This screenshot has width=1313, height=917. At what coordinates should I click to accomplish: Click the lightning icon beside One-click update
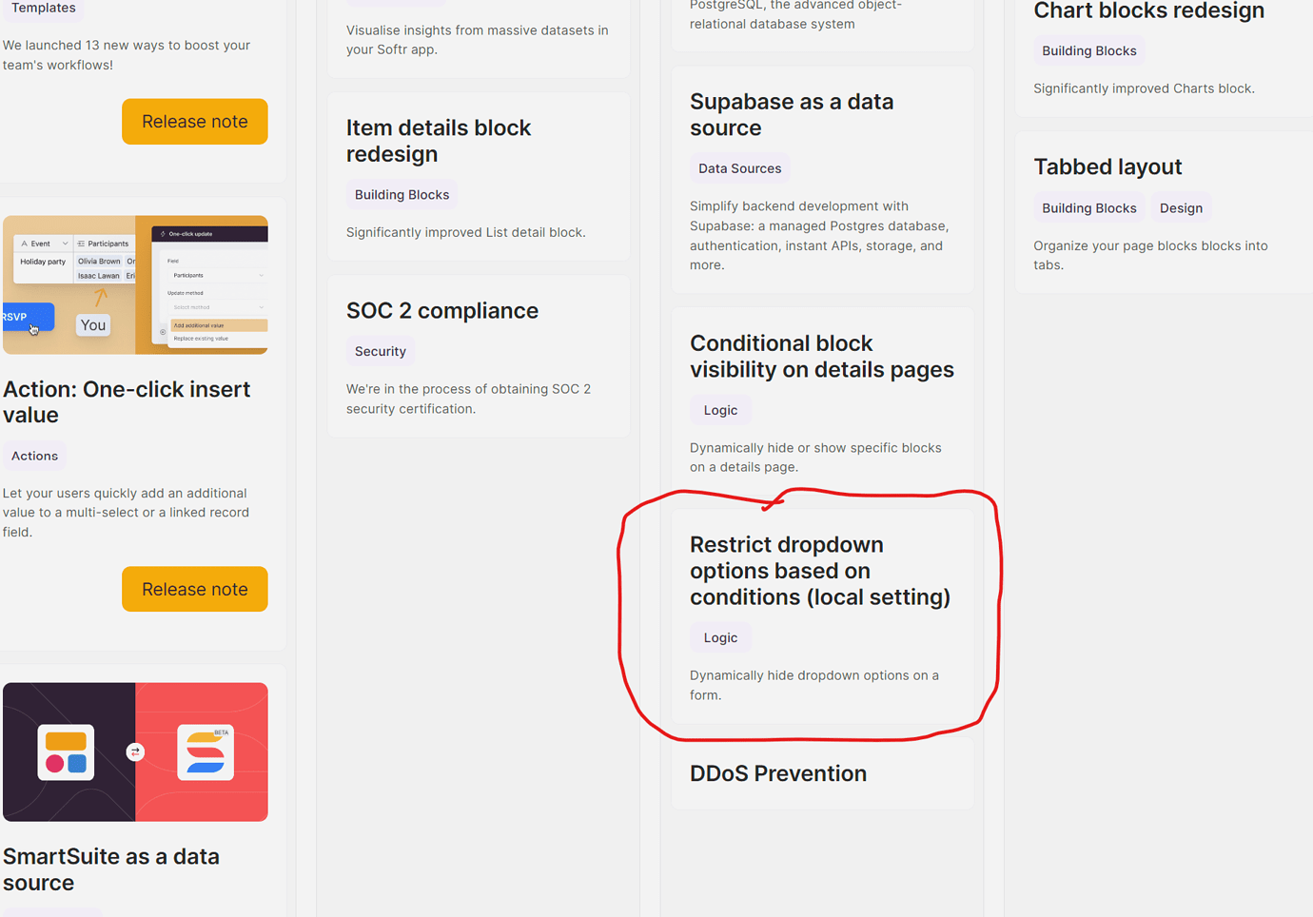pos(163,234)
